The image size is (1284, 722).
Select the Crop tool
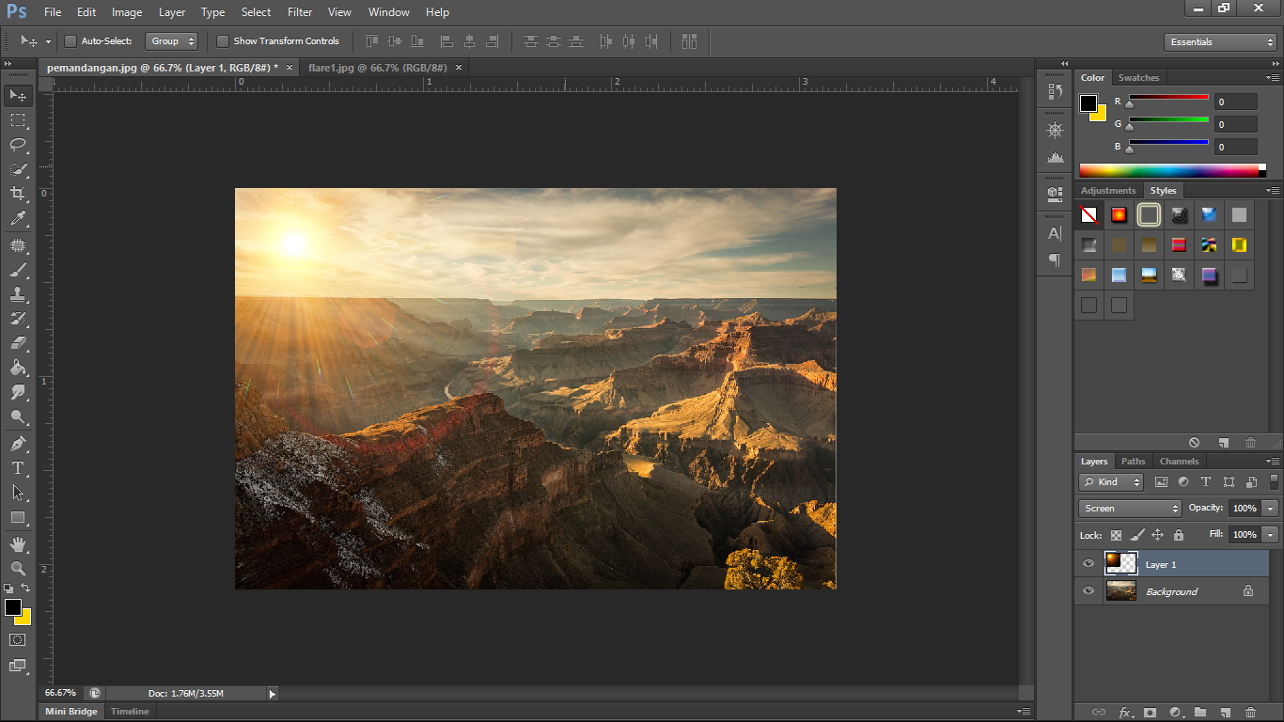coord(18,194)
